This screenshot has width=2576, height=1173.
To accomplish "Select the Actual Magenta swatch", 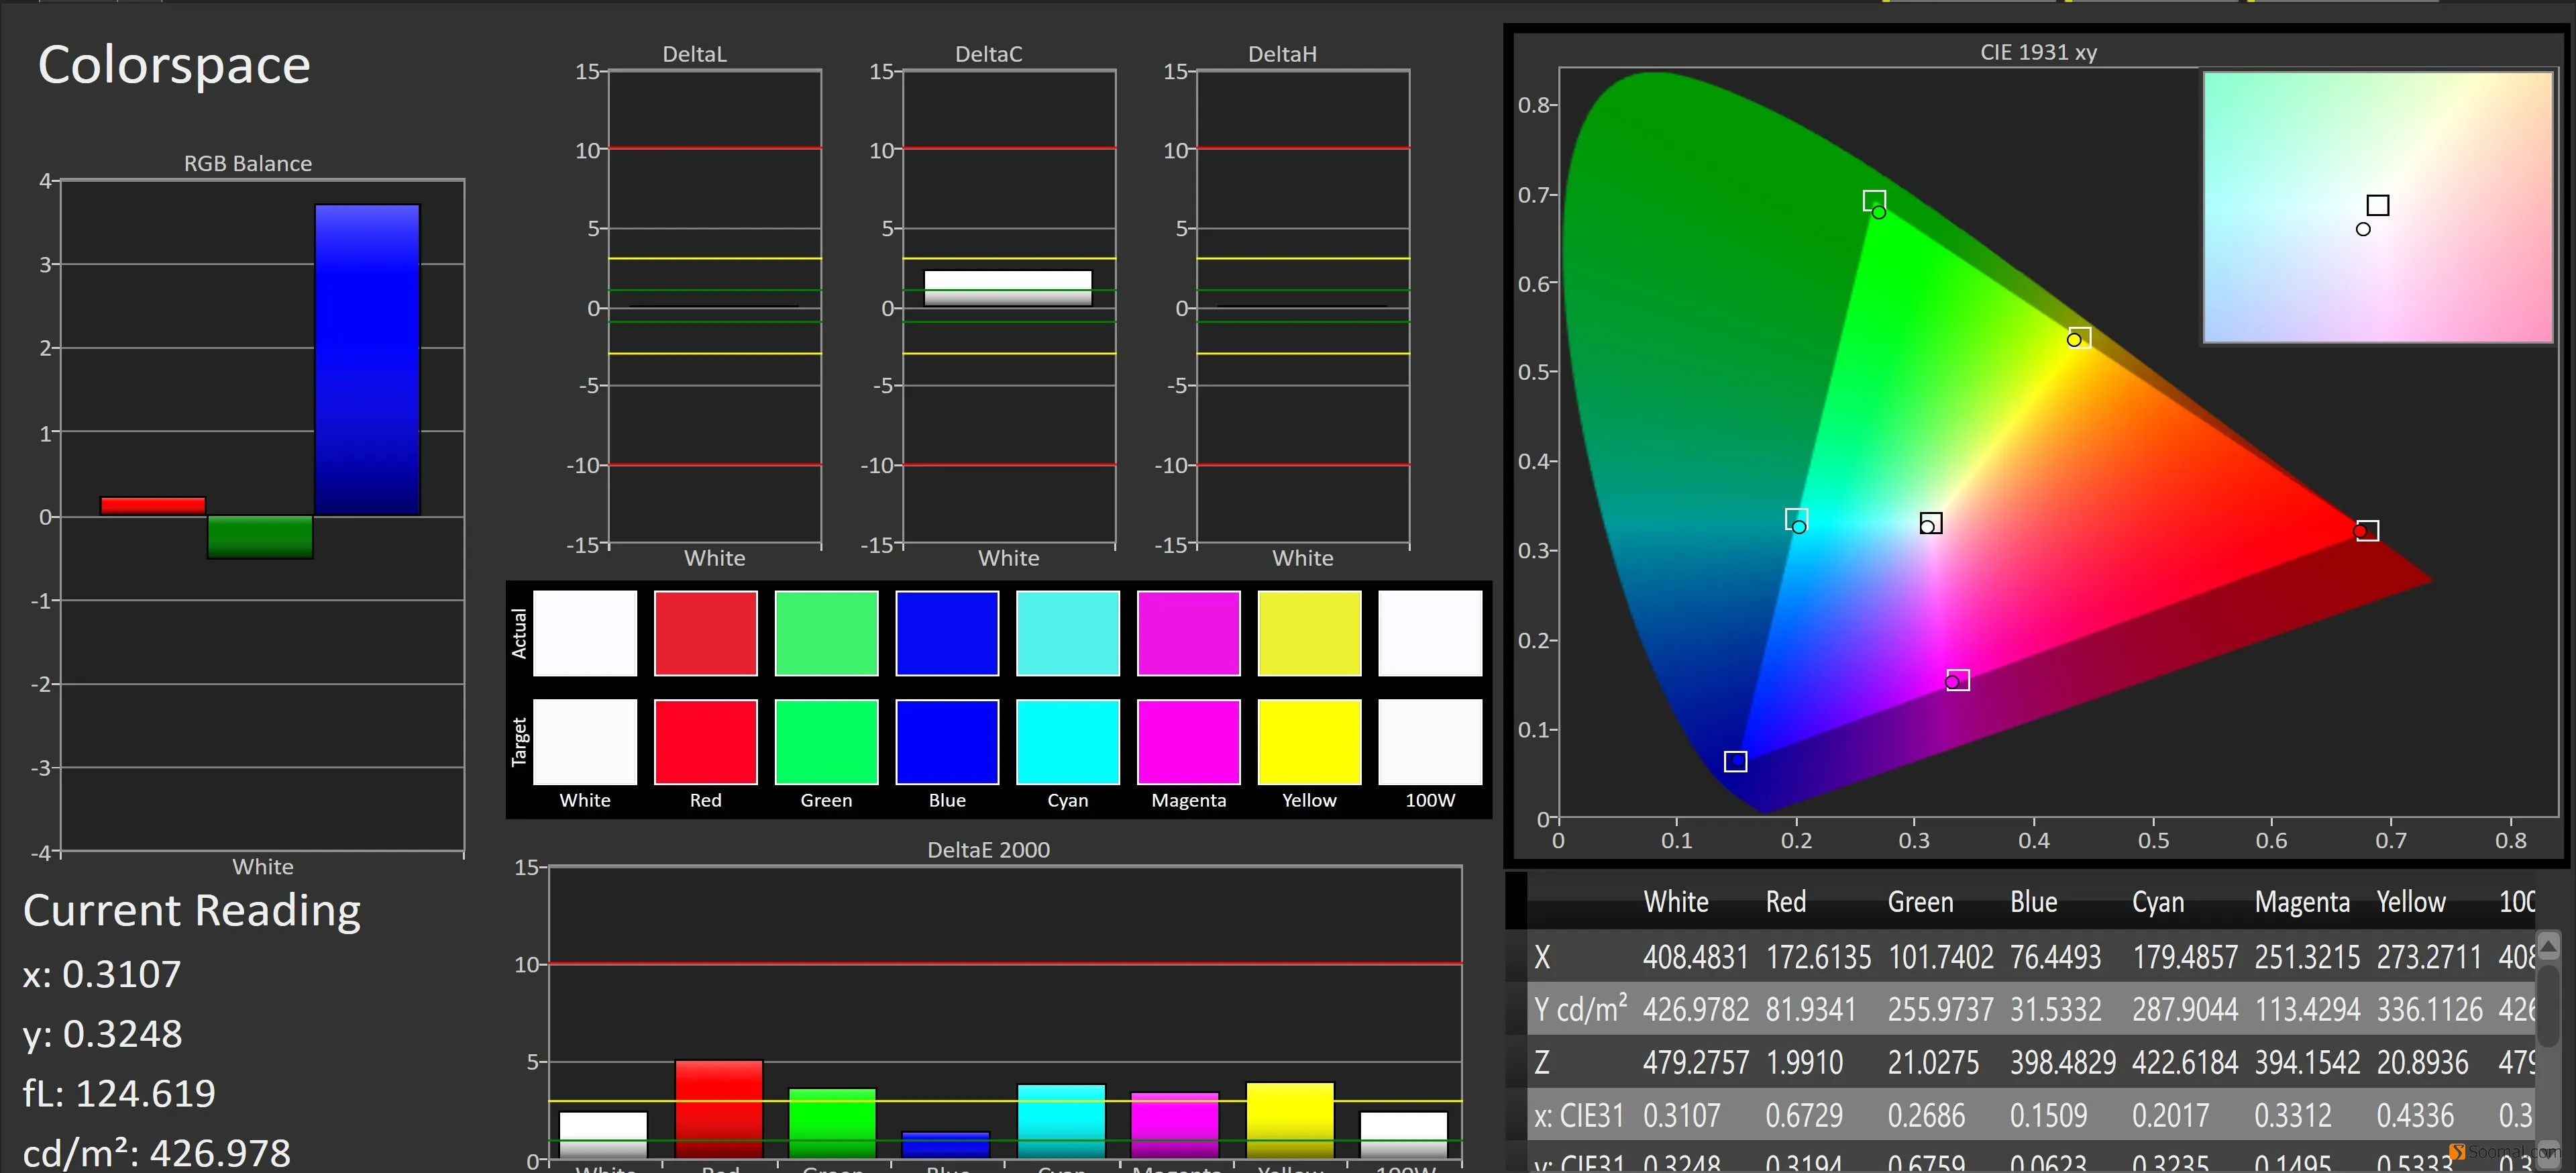I will (x=1189, y=633).
